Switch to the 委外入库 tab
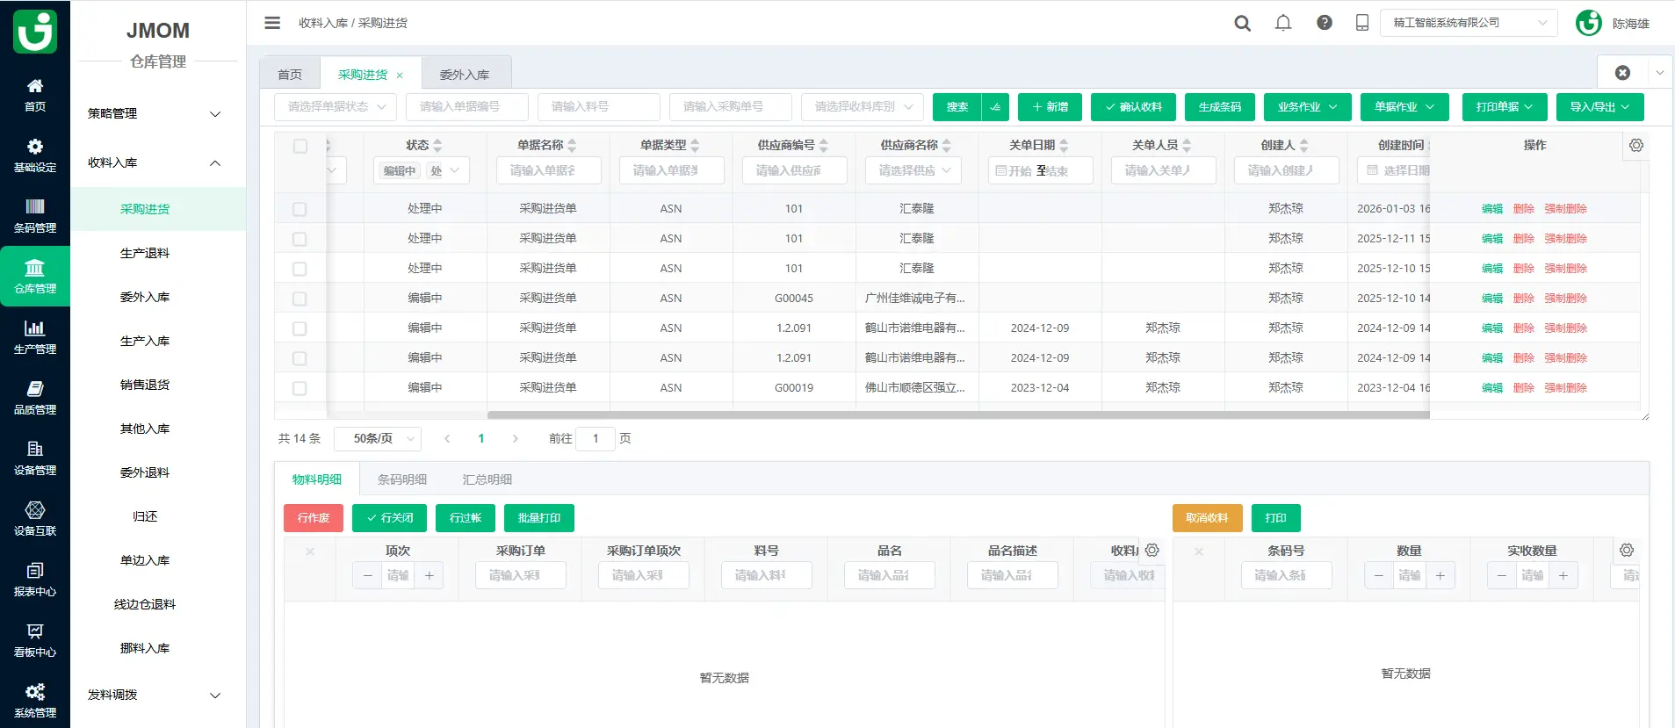The image size is (1675, 728). 465,75
